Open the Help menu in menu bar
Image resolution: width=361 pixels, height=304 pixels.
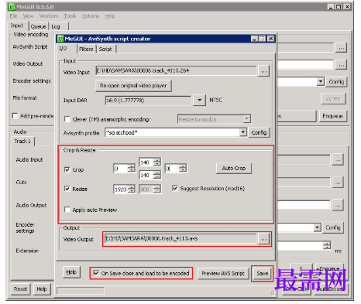click(110, 16)
